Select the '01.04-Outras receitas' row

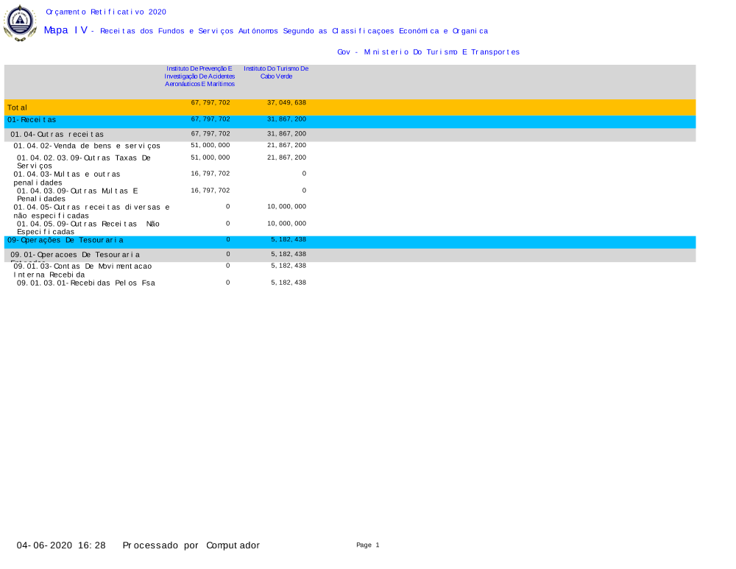point(57,135)
